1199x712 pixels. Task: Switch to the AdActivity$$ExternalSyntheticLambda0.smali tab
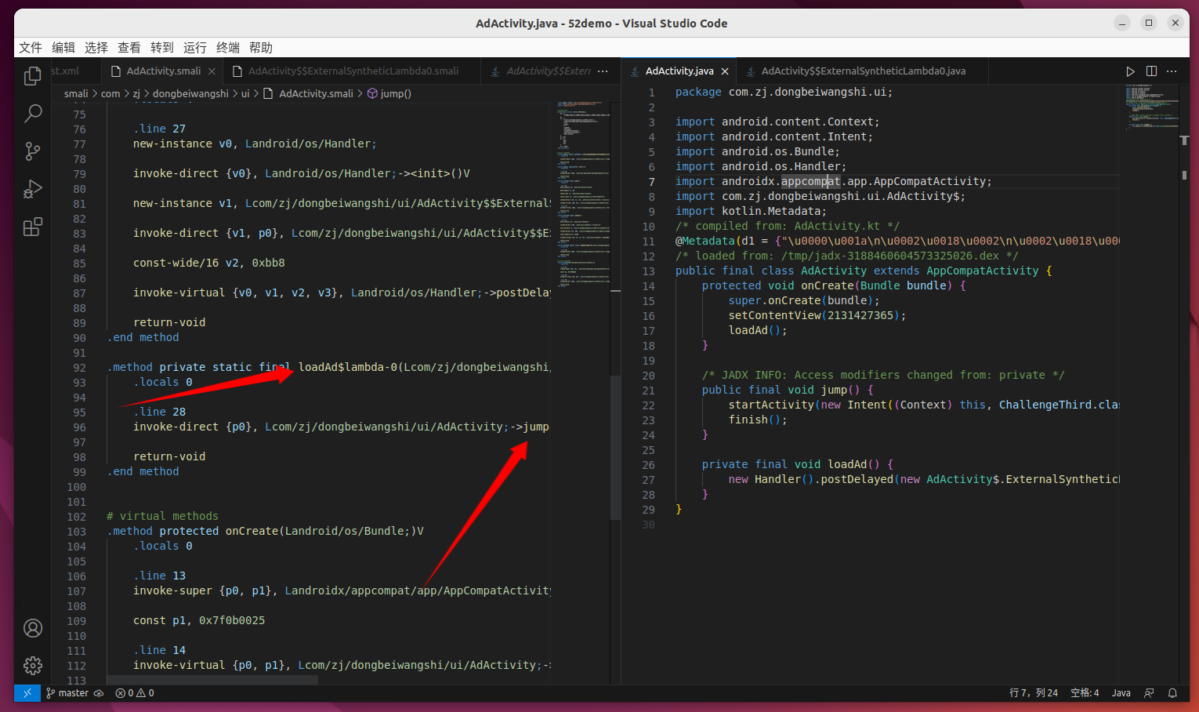(353, 71)
